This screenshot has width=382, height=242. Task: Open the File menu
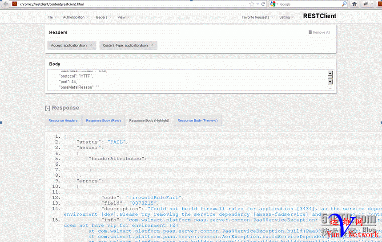coord(52,17)
